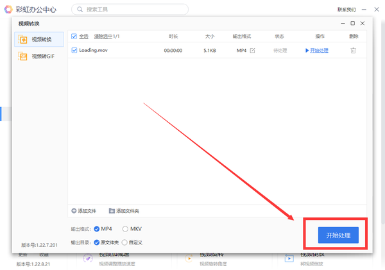Viewport: 385px width, 270px height.
Task: Choose 原文件夹 as output directory
Action: point(97,242)
